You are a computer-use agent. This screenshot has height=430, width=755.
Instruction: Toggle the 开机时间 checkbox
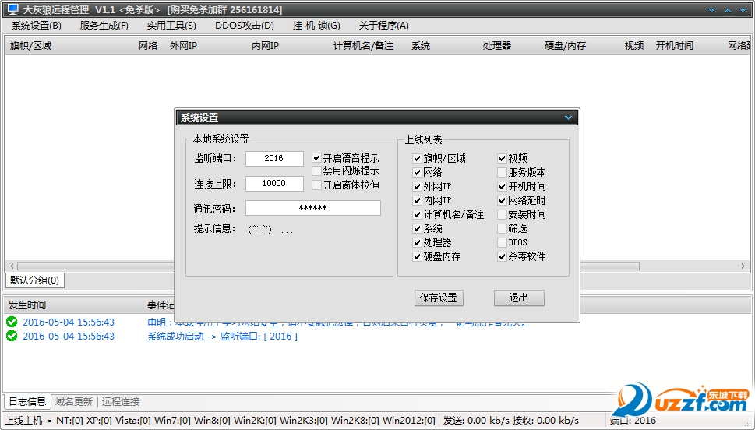tap(502, 186)
